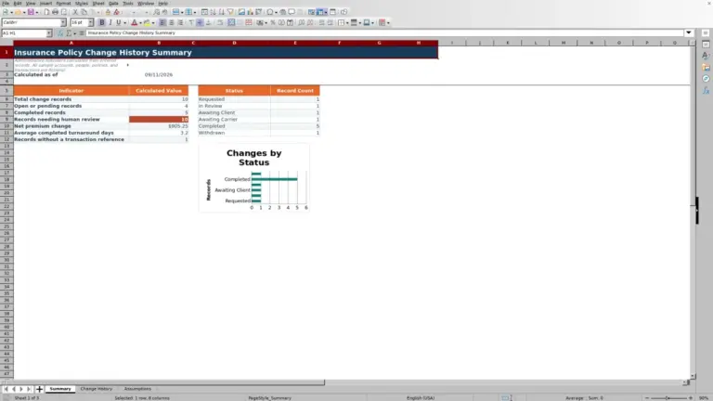
Task: Open the Format menu
Action: 63,3
